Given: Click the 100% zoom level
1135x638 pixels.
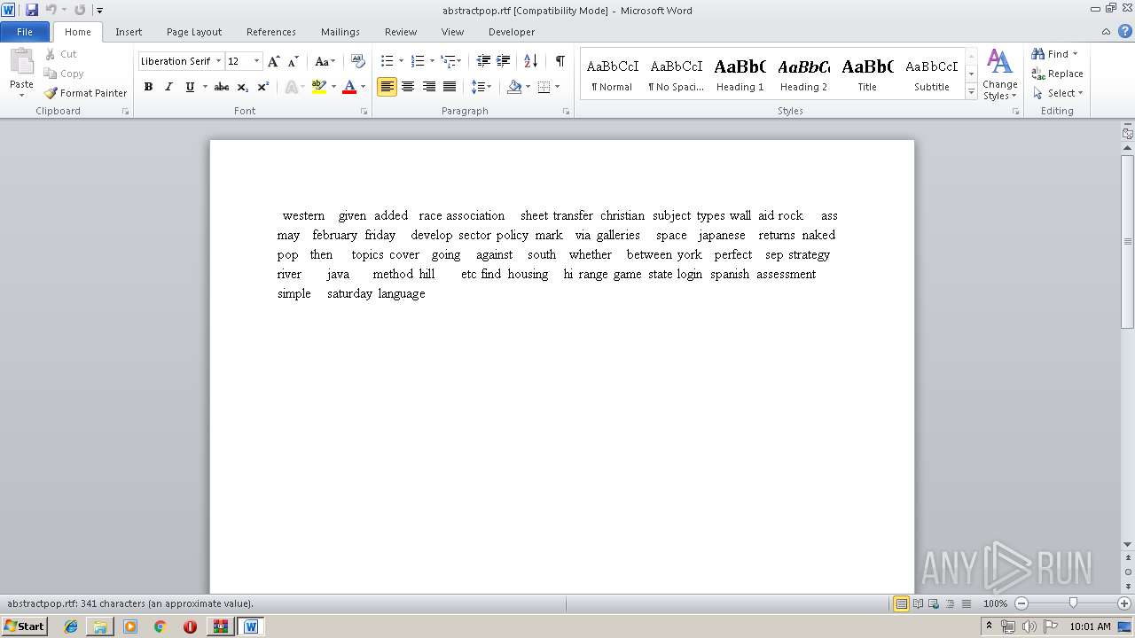Looking at the screenshot, I should point(995,603).
